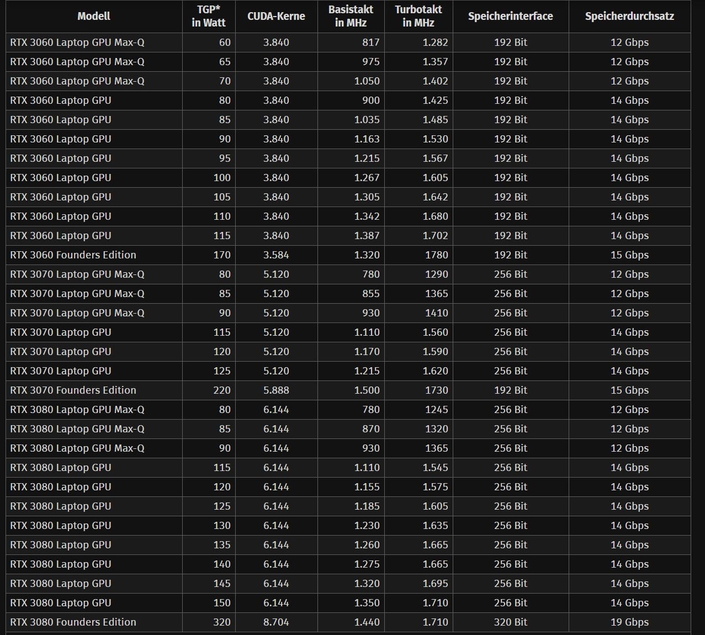Select the 60 Watt TGP cell

225,42
